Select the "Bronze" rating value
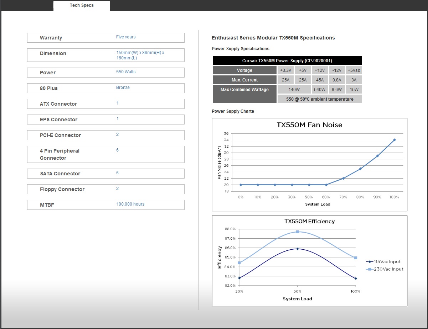 (123, 87)
